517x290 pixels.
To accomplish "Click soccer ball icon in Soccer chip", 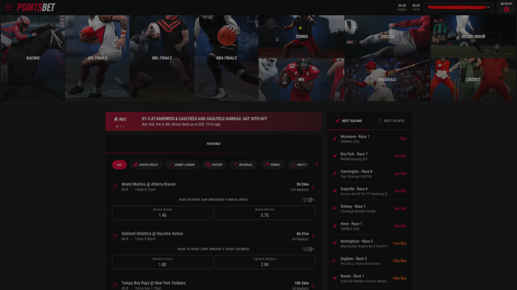I will (x=208, y=165).
